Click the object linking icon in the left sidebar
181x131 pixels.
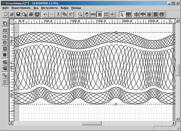click(x=5, y=75)
